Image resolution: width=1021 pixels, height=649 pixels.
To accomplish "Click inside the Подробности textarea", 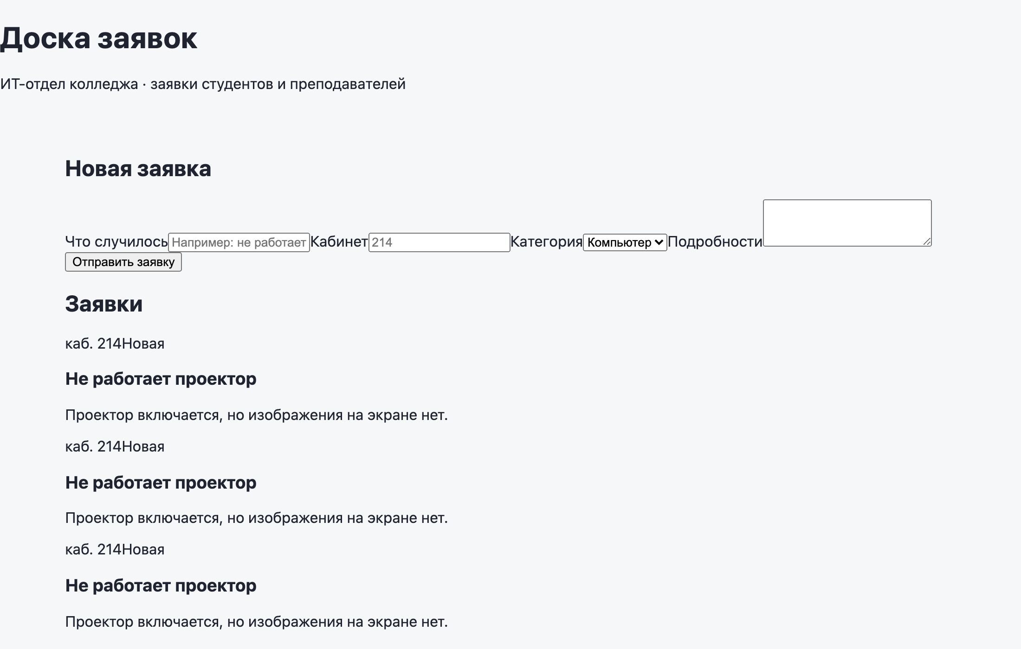I will tap(847, 223).
